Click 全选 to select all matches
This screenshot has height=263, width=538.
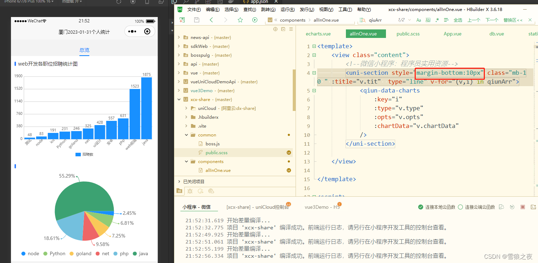point(458,20)
